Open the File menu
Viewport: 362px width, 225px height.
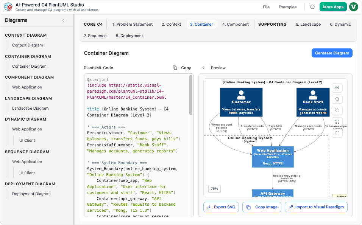click(266, 7)
